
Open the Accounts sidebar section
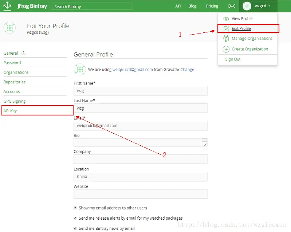click(12, 92)
